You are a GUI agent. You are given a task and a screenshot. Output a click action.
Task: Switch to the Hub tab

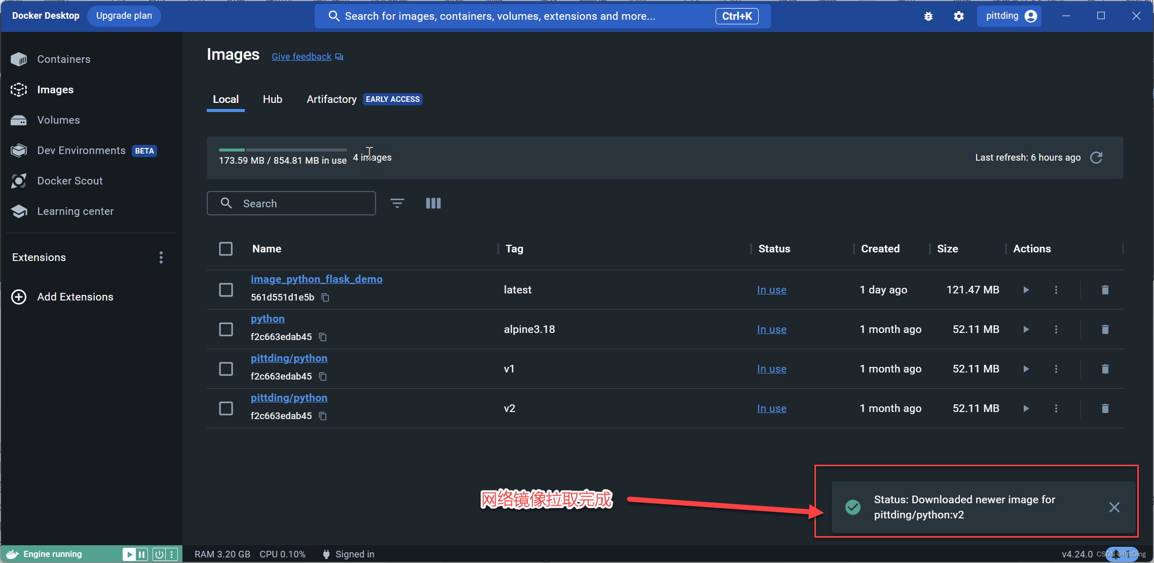coord(274,99)
